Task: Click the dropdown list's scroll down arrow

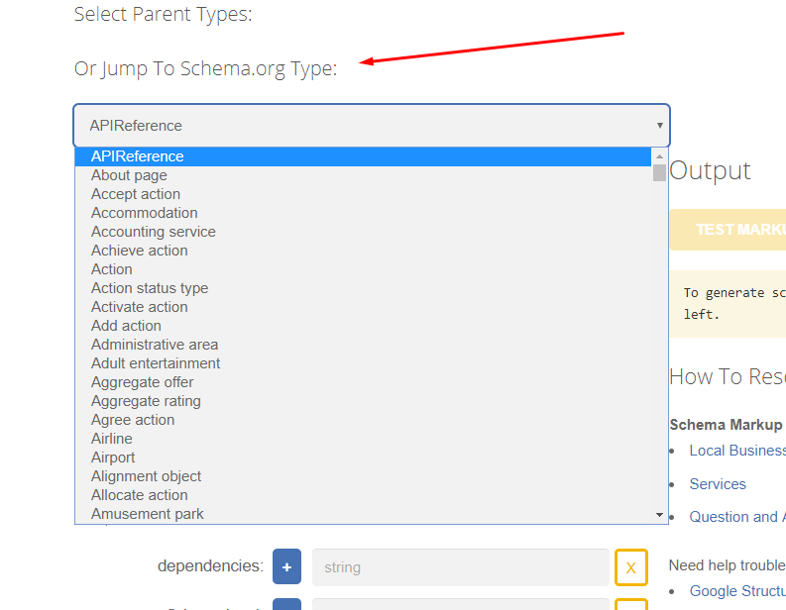Action: point(659,514)
